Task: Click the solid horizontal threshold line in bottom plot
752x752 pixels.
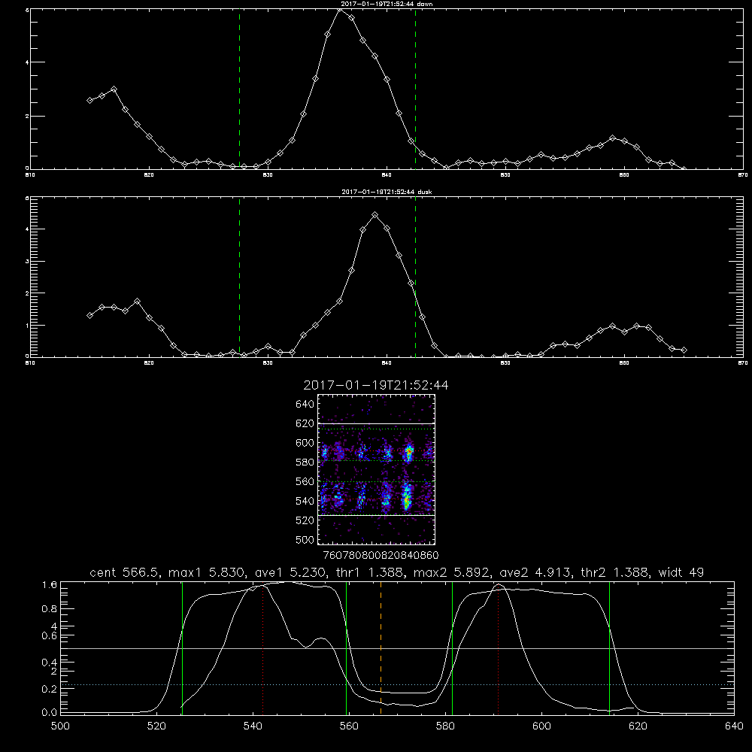Action: 397,648
